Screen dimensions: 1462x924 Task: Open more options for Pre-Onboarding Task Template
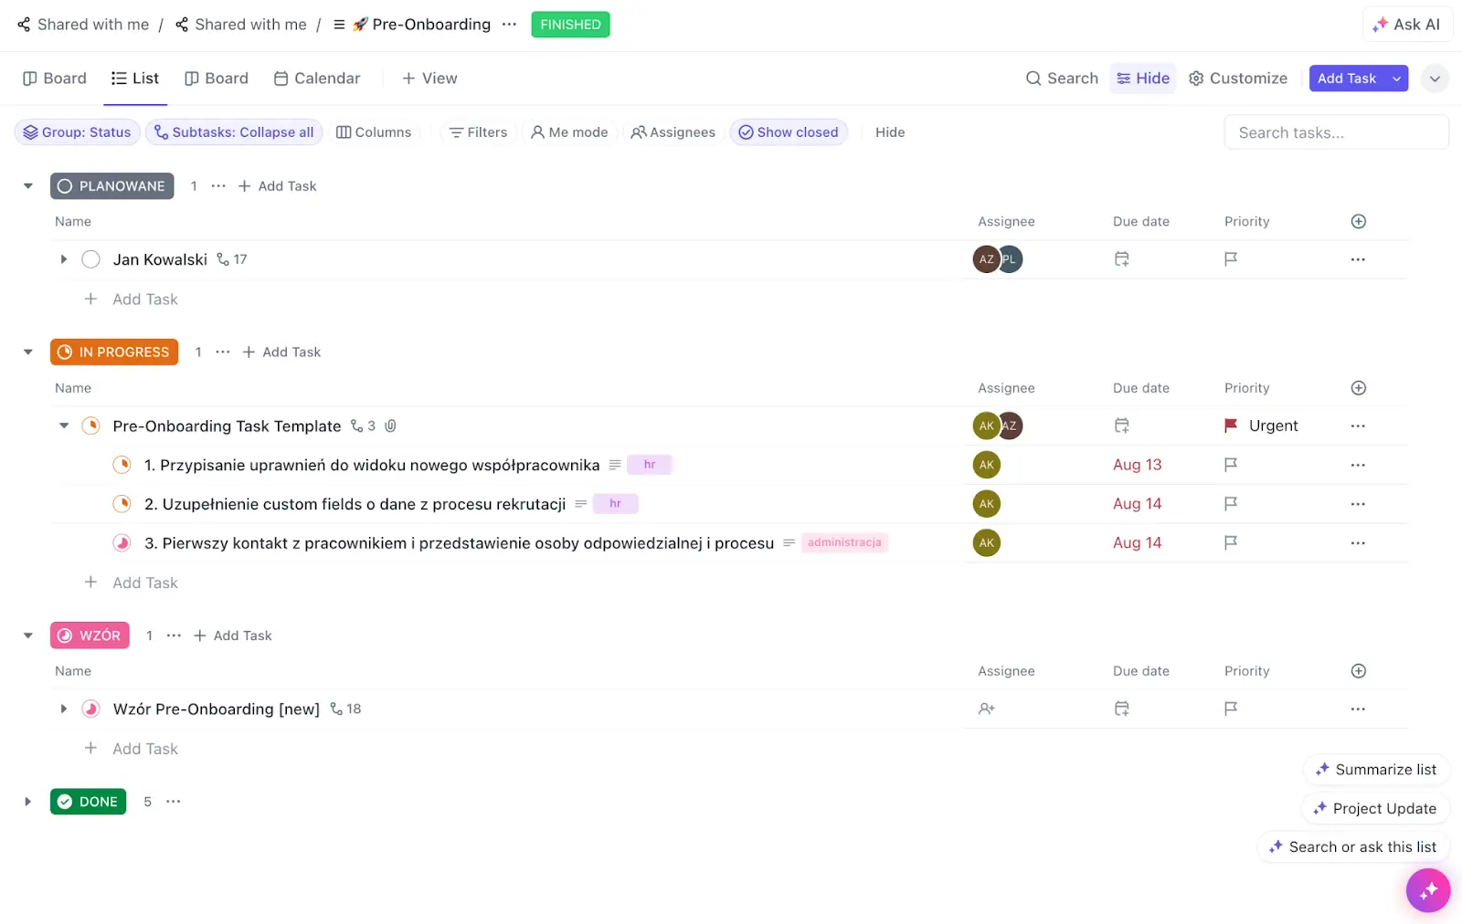pos(1358,425)
